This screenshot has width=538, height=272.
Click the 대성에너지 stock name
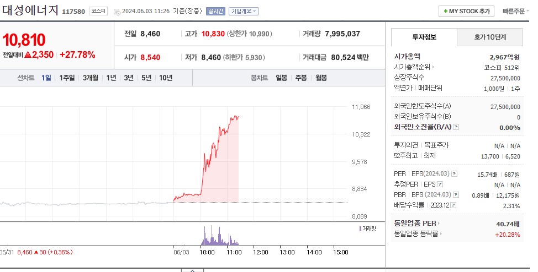pos(30,10)
